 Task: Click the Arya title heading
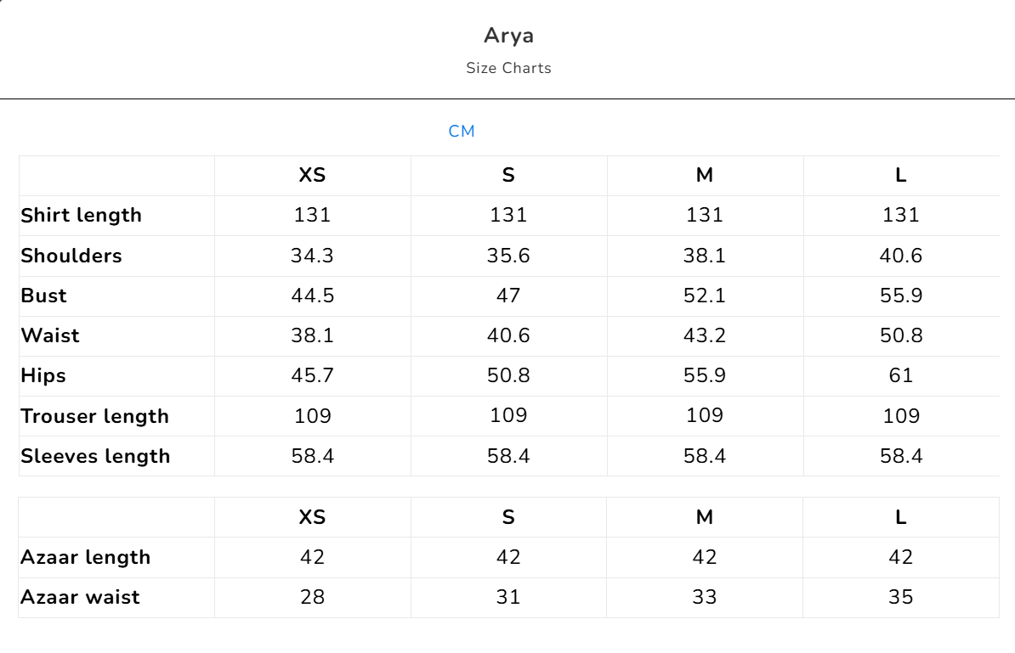(508, 36)
